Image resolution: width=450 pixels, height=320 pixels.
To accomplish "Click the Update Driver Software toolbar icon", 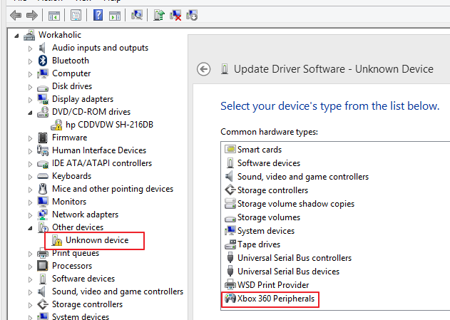I will coord(159,15).
